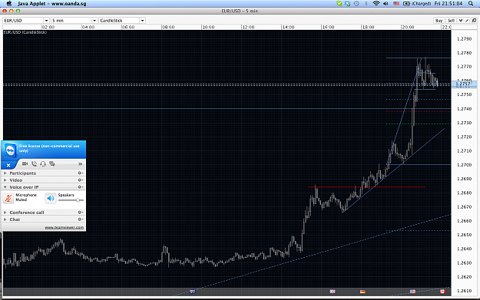This screenshot has height=300, width=480.
Task: Select the line drawing tool icon
Action: [x=467, y=21]
